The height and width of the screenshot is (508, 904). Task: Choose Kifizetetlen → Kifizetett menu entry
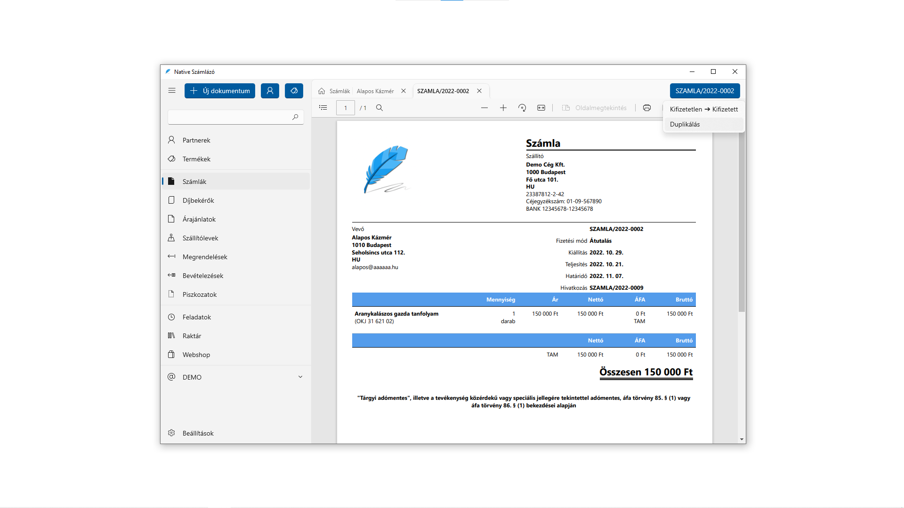point(703,109)
